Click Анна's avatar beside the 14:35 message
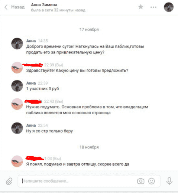This screenshot has width=178, height=193. point(17,43)
